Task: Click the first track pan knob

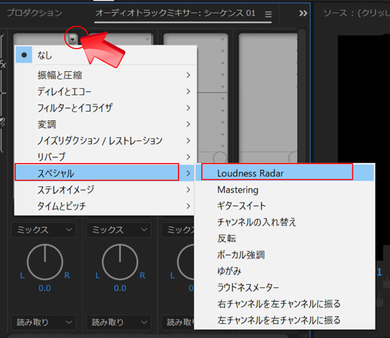Action: click(44, 262)
